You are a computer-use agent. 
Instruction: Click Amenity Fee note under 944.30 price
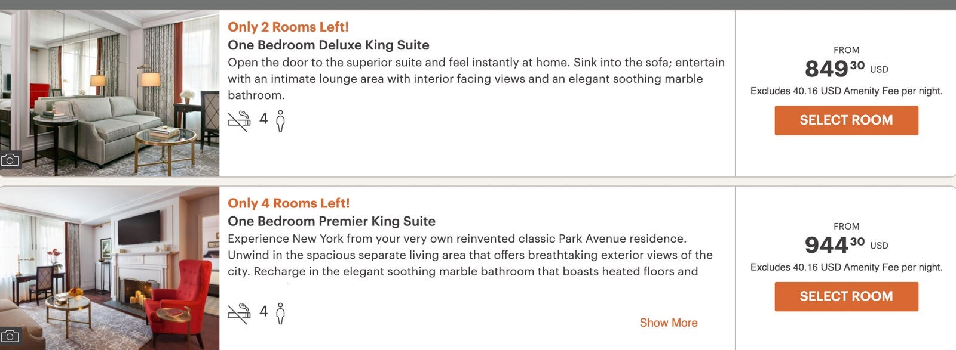pos(846,267)
